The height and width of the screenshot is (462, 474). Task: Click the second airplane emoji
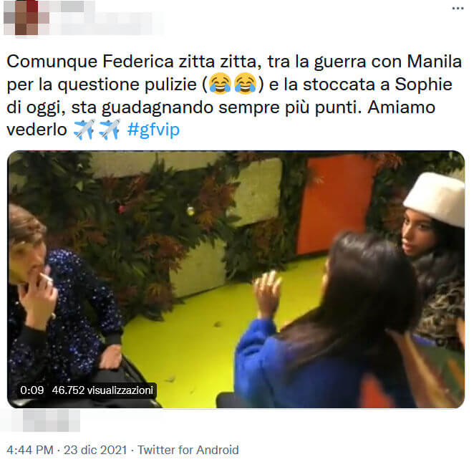pyautogui.click(x=110, y=130)
